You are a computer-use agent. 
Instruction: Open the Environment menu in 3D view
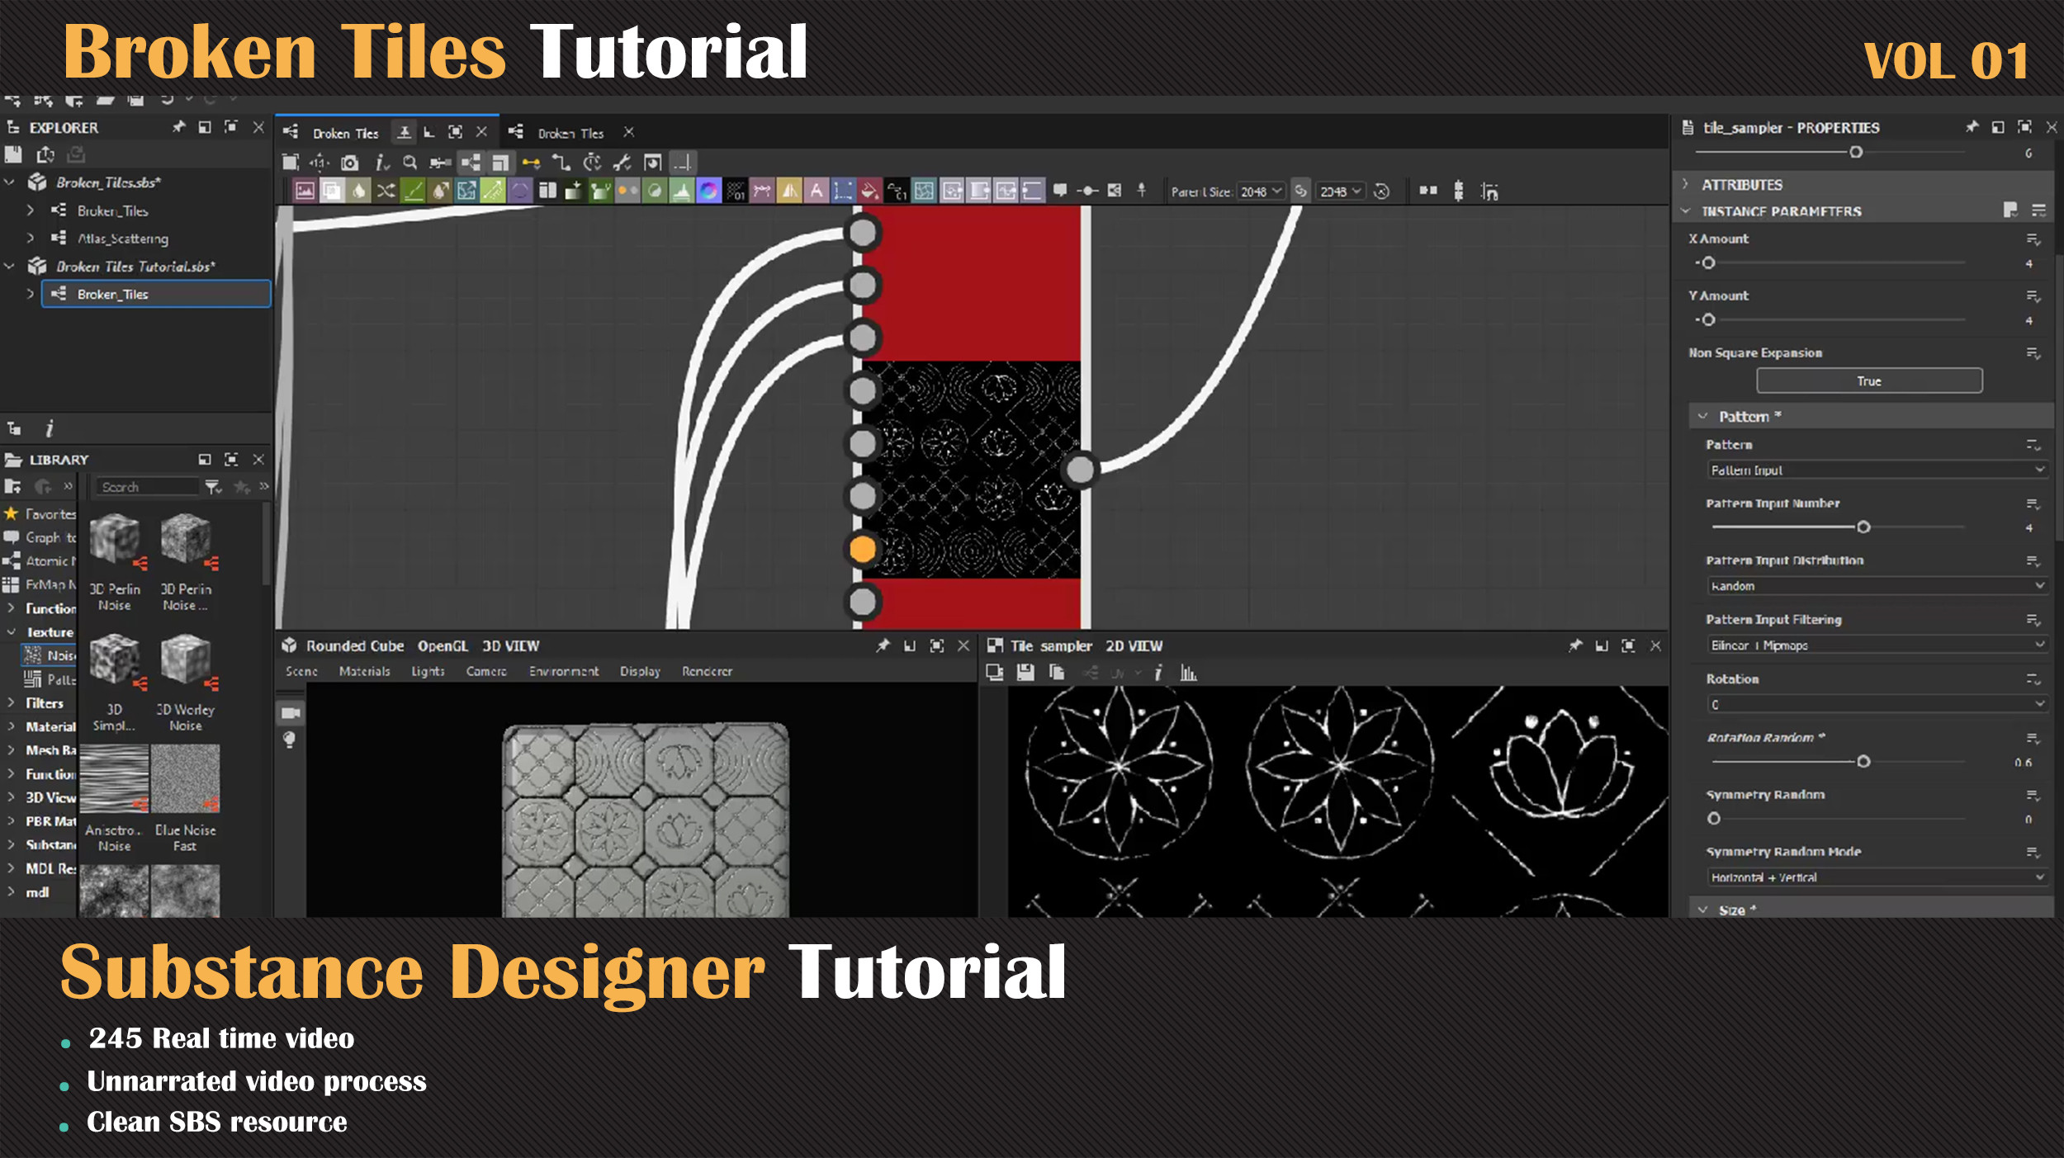coord(563,672)
